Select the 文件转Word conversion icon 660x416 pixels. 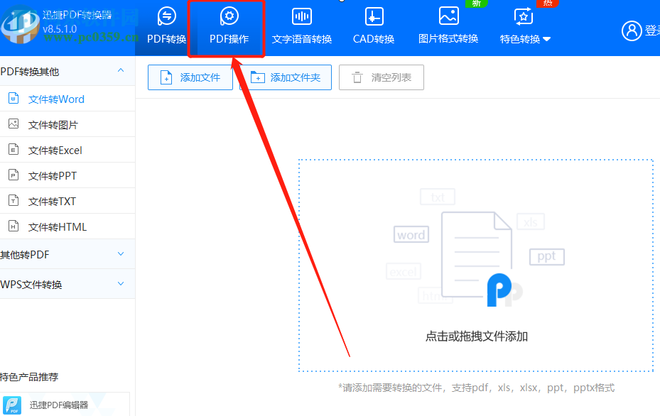click(13, 99)
